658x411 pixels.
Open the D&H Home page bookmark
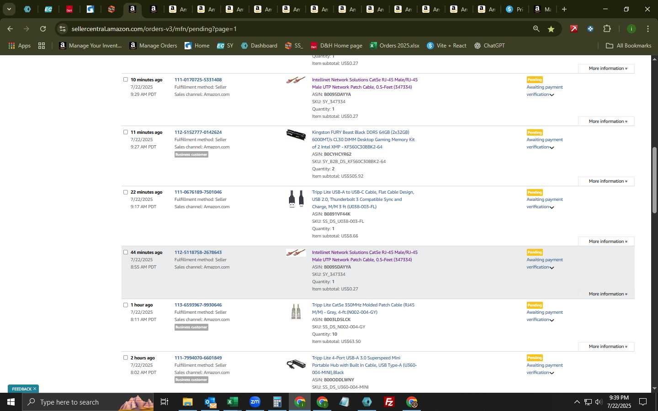(336, 46)
